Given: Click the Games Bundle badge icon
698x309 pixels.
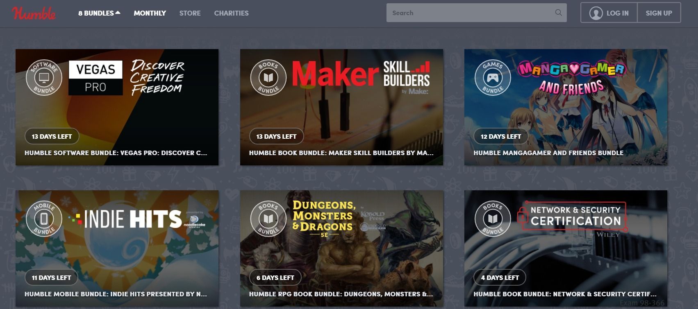Looking at the screenshot, I should pos(493,77).
